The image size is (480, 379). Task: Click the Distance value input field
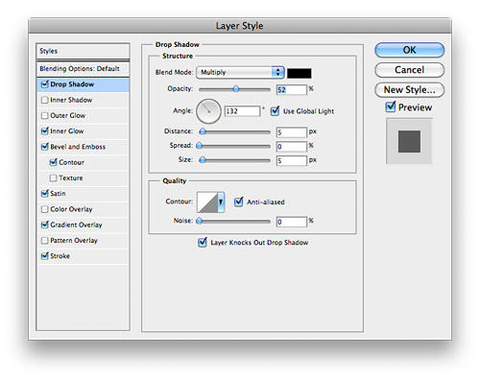[292, 132]
